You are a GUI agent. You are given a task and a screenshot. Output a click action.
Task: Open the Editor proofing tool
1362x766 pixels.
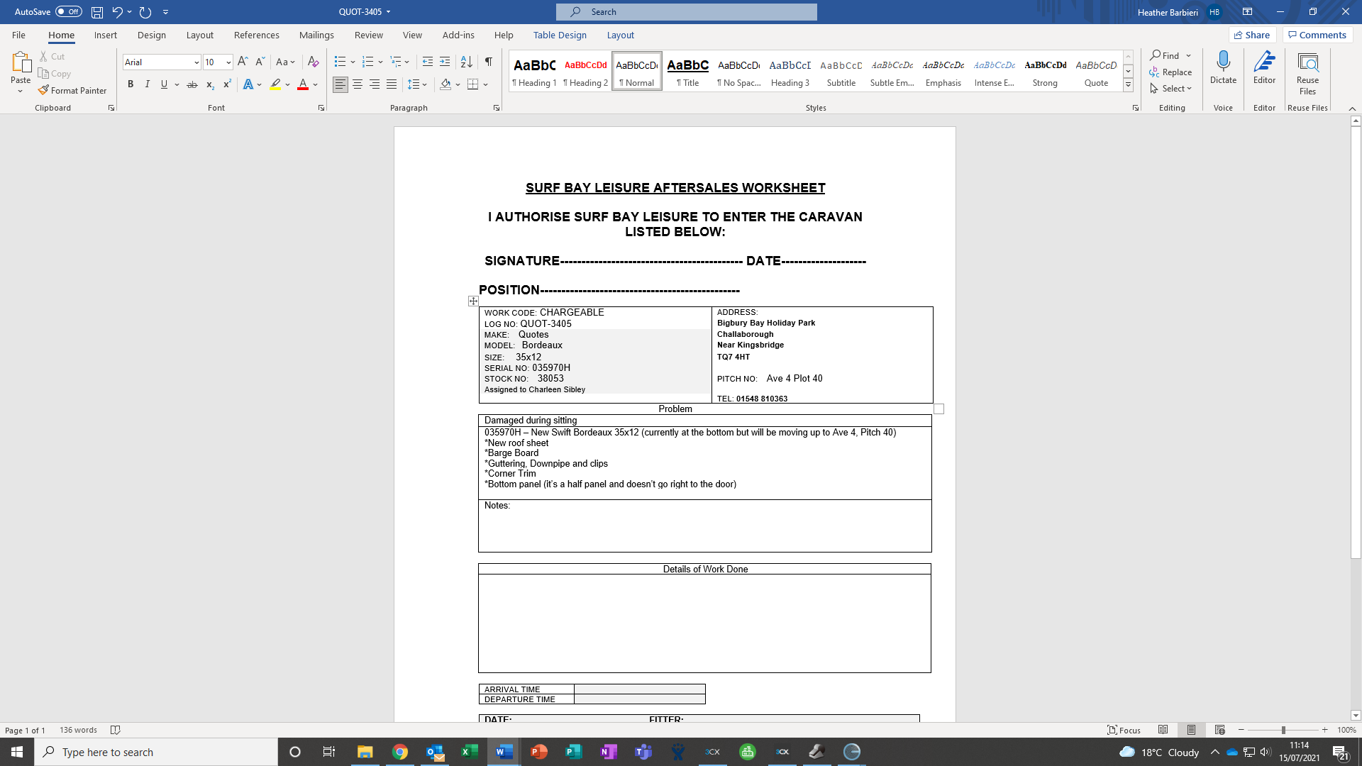1264,67
